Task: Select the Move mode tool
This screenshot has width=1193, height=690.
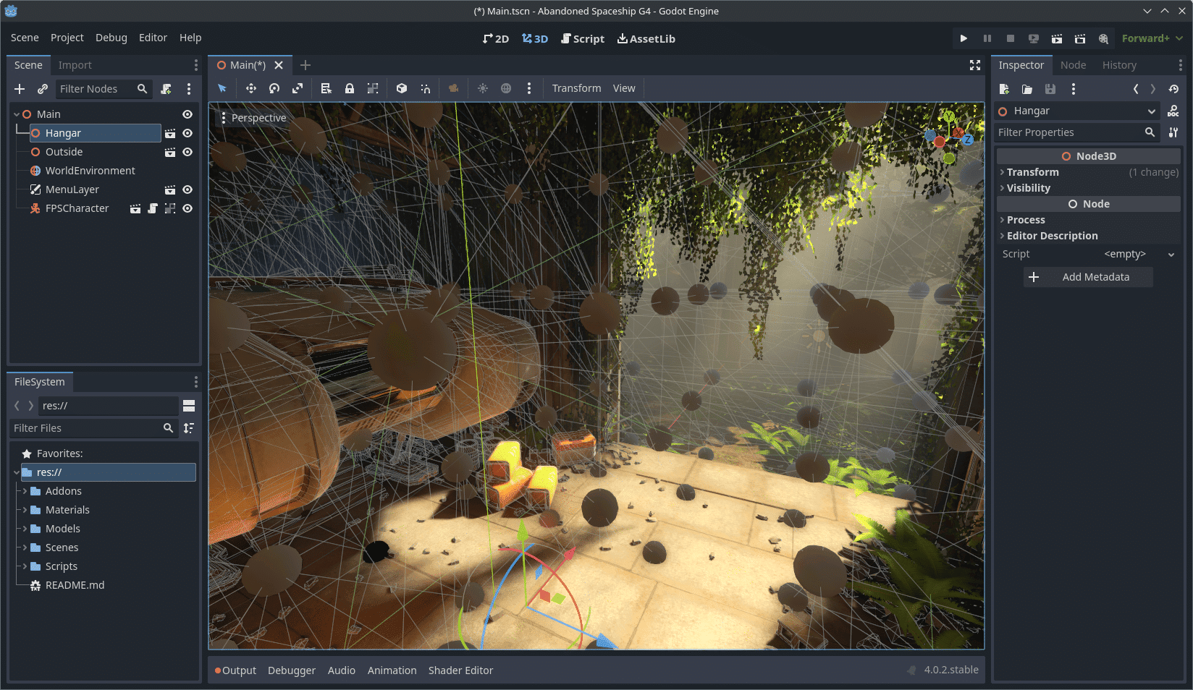Action: pos(251,88)
